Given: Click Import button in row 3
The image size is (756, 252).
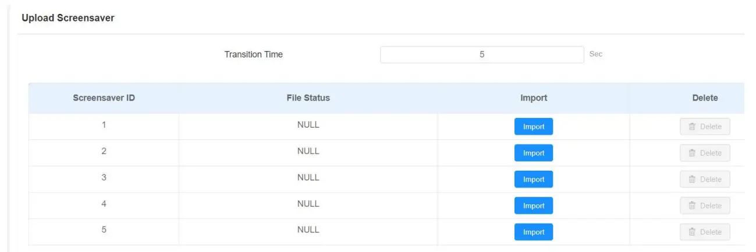Looking at the screenshot, I should click(x=533, y=179).
